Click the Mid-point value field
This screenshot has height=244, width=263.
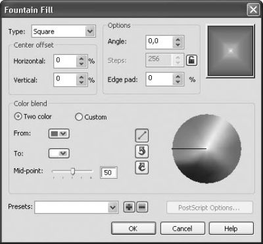tap(108, 173)
